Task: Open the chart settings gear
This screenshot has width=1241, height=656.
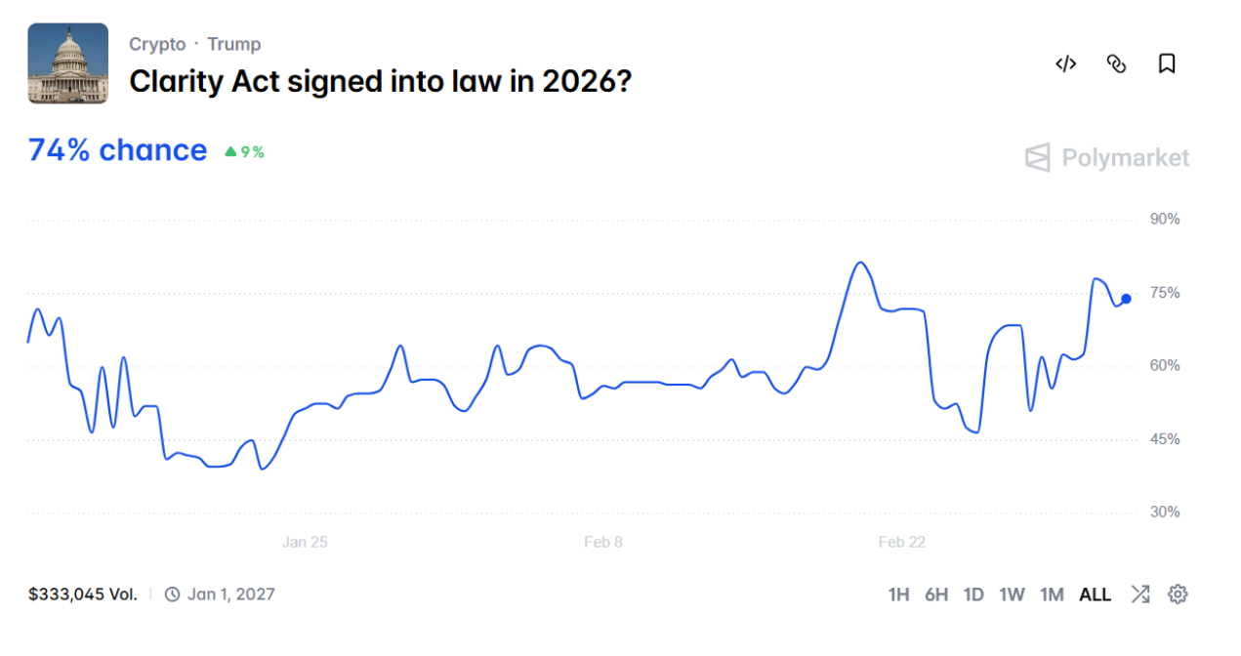Action: tap(1179, 594)
